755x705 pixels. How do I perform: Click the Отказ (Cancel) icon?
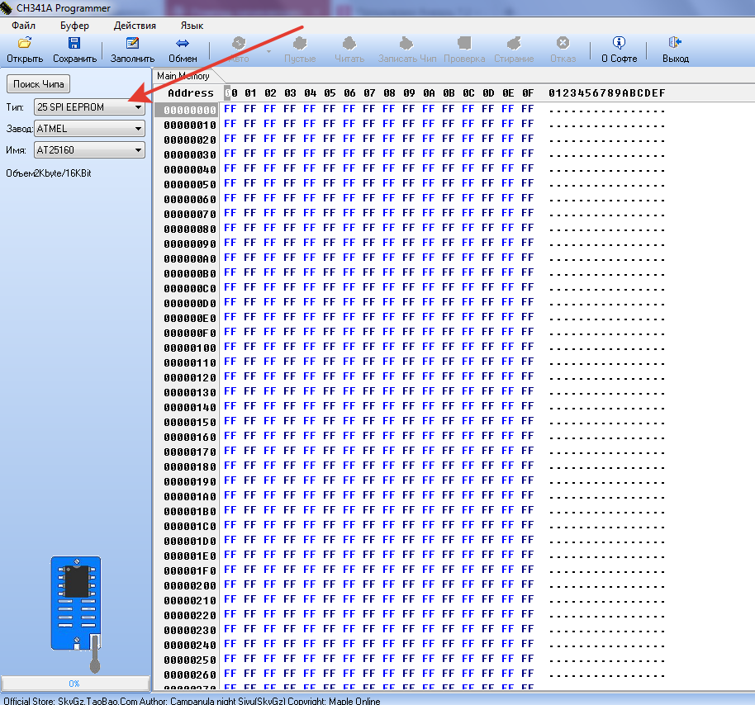point(563,43)
